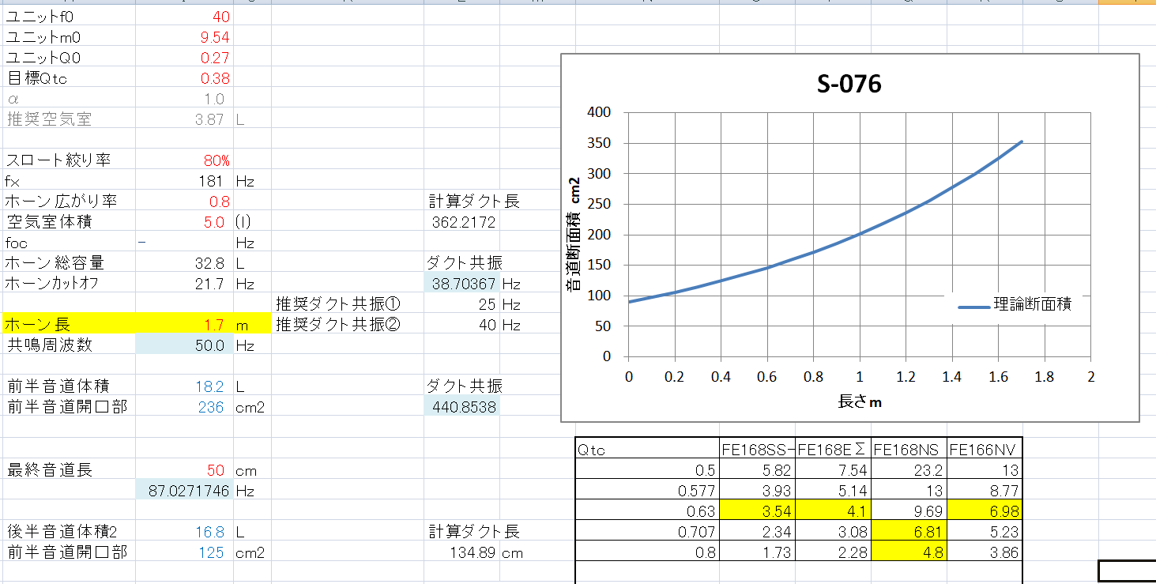Select the 最終音道長 value 50 cm
This screenshot has width=1156, height=584.
[184, 470]
